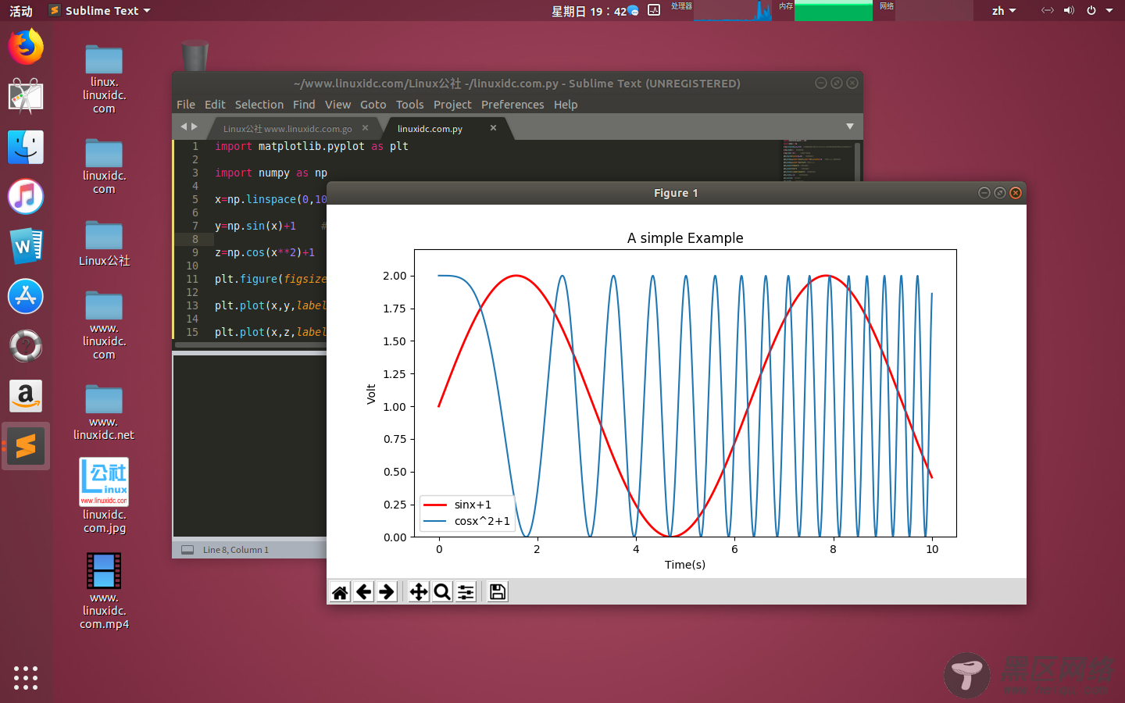Click the Sublime minimap code preview
This screenshot has height=703, width=1125.
pos(817,159)
